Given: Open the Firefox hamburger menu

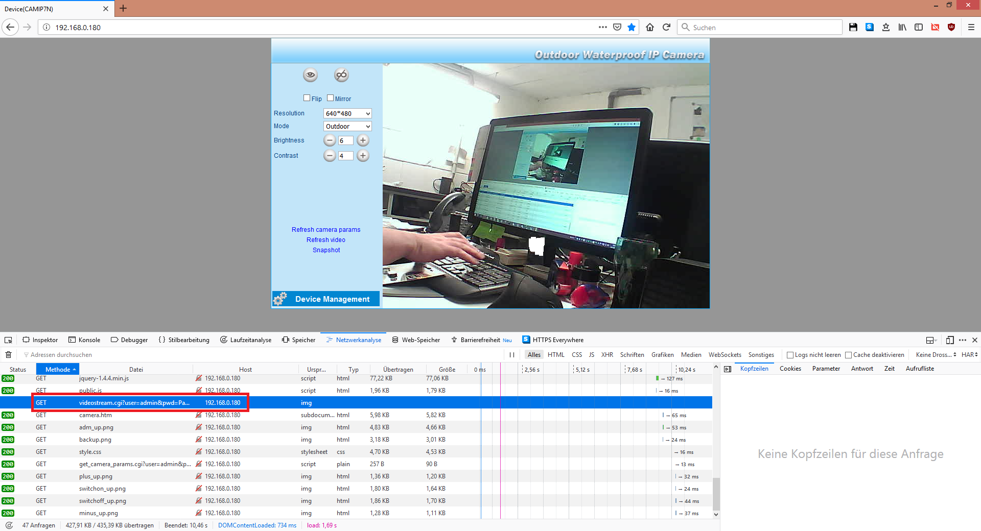Looking at the screenshot, I should tap(971, 27).
